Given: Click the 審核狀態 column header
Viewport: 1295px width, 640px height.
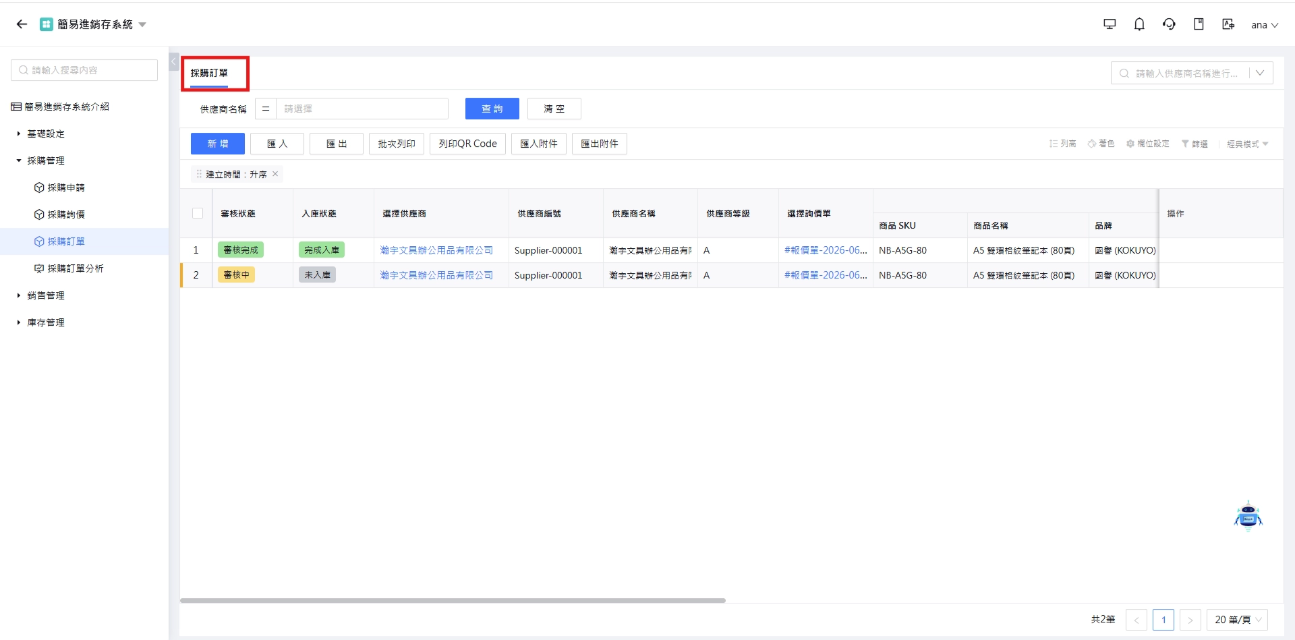Looking at the screenshot, I should tap(238, 213).
